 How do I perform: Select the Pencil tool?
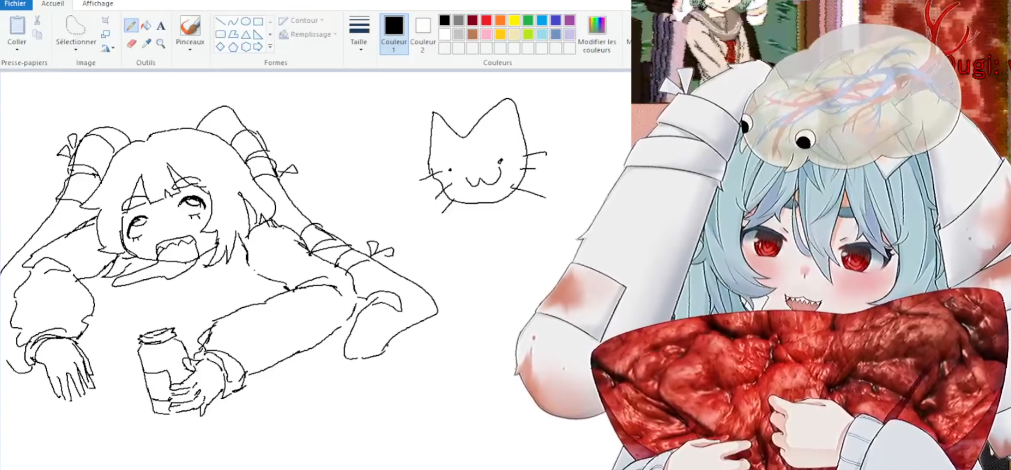(131, 25)
